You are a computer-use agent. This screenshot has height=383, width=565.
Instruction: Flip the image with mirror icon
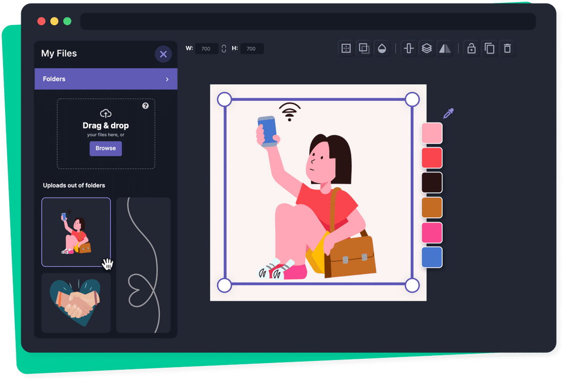[x=444, y=48]
